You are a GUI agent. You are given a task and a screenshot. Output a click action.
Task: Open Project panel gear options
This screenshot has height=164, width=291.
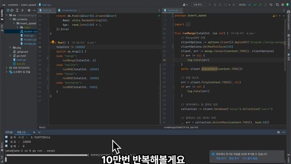(29, 10)
